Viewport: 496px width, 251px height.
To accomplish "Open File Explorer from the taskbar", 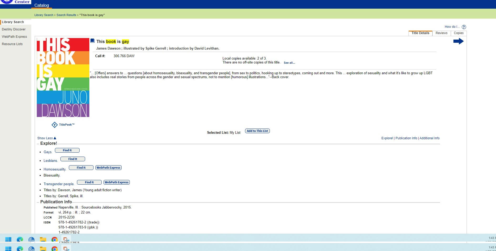I will (43, 239).
